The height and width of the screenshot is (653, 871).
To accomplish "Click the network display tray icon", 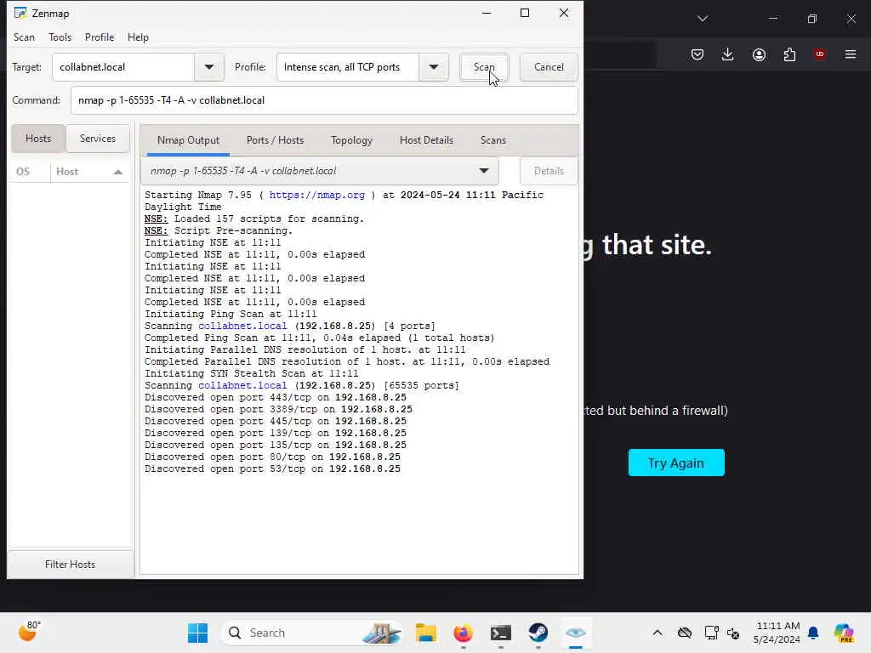I will click(x=711, y=633).
